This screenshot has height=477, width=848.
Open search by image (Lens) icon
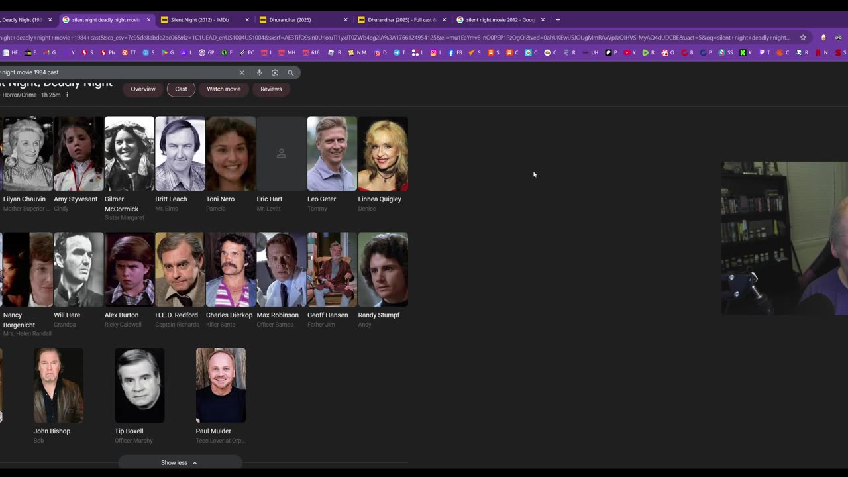click(x=275, y=72)
